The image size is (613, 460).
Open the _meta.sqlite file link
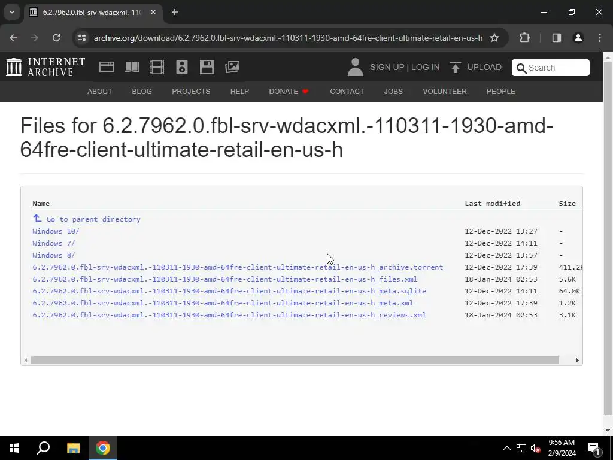[x=229, y=291]
